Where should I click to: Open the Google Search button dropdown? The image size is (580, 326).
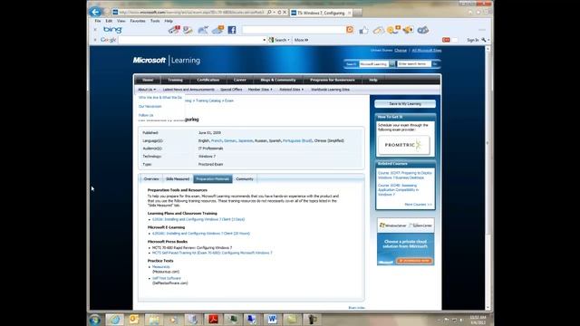pos(288,40)
